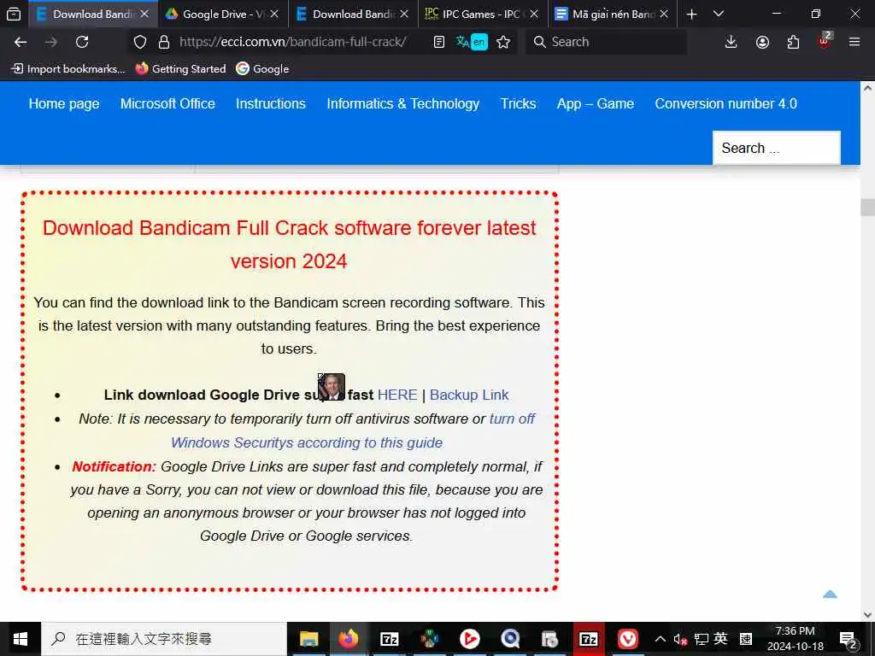
Task: Open red Vivaldi taskbar icon
Action: coord(628,639)
